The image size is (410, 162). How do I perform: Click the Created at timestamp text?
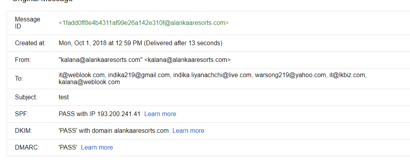tap(140, 43)
